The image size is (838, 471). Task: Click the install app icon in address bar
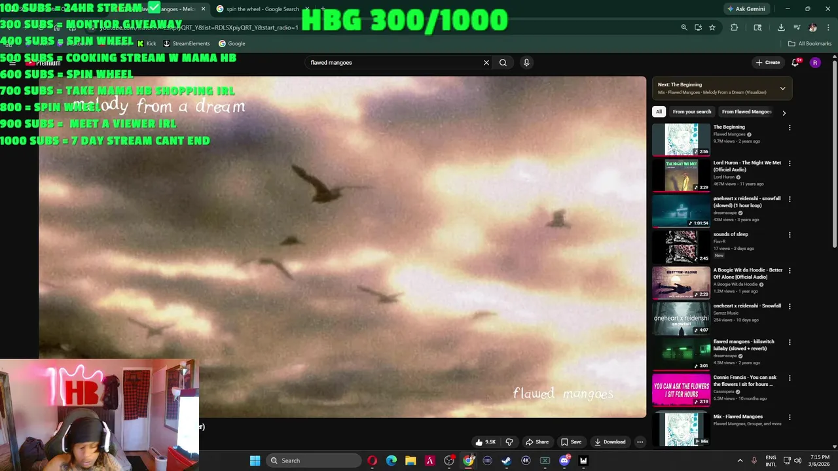point(698,27)
